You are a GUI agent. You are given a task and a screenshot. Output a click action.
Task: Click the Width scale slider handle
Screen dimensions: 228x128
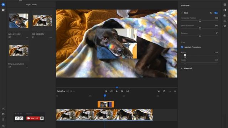click(x=185, y=55)
